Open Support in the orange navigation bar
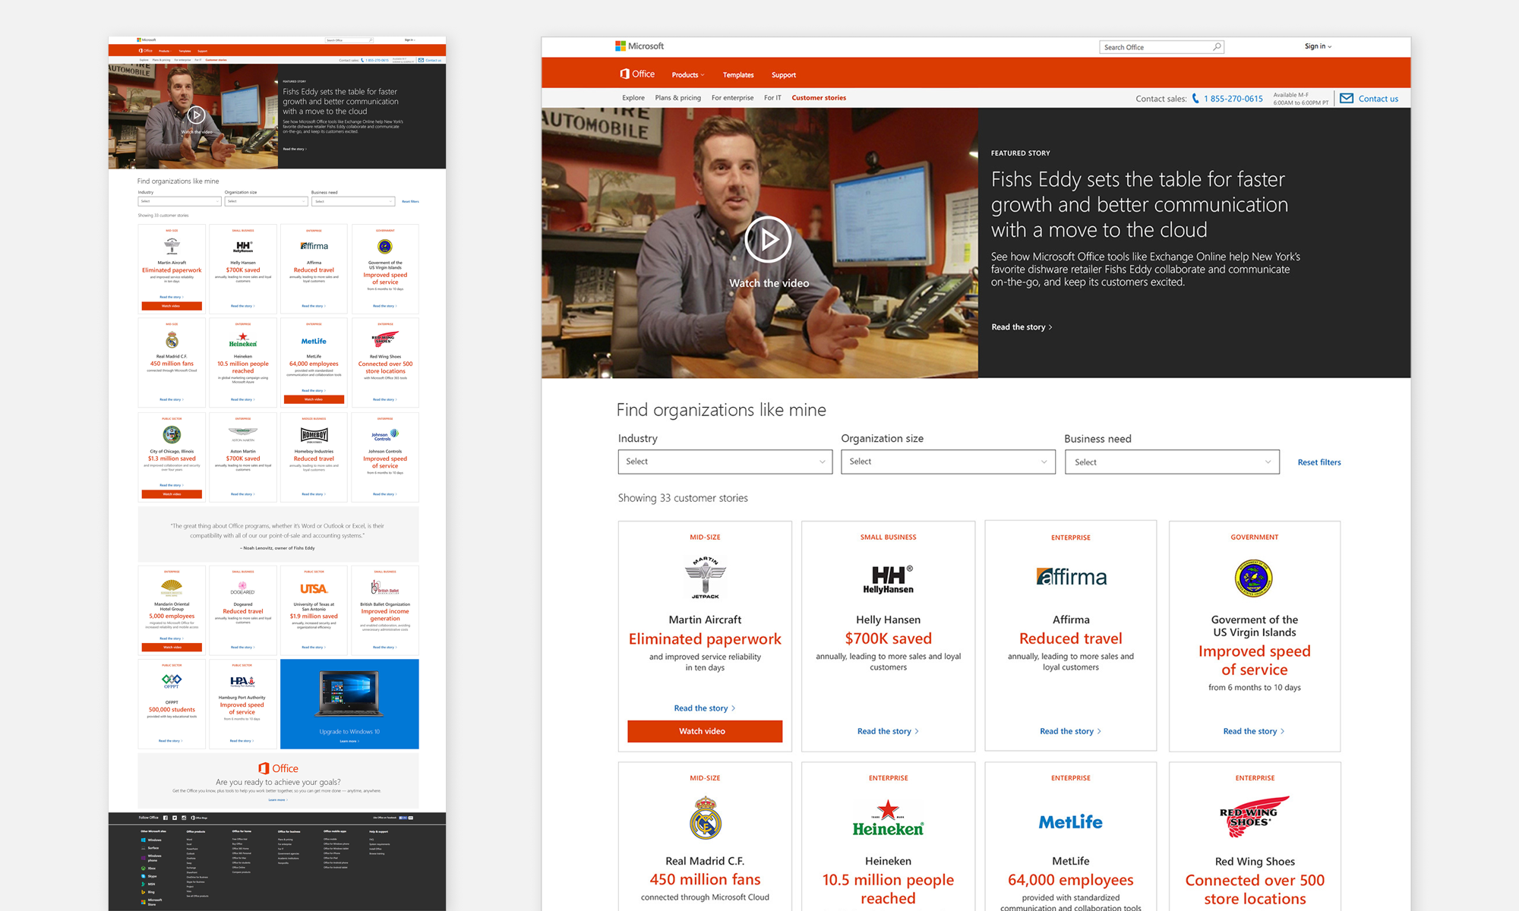Viewport: 1519px width, 911px height. [x=784, y=74]
